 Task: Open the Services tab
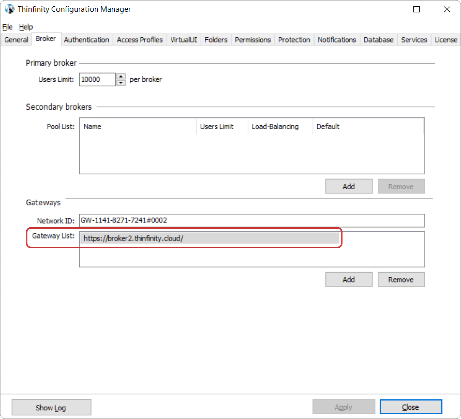(414, 40)
